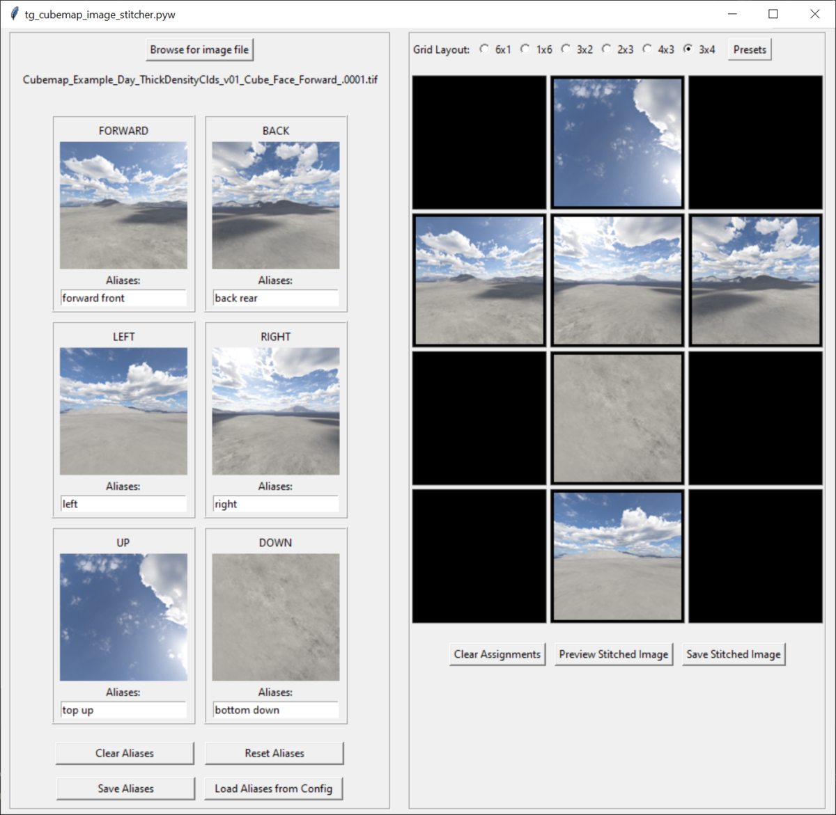This screenshot has height=815, width=836.
Task: Click the FORWARD face thumbnail
Action: (123, 205)
